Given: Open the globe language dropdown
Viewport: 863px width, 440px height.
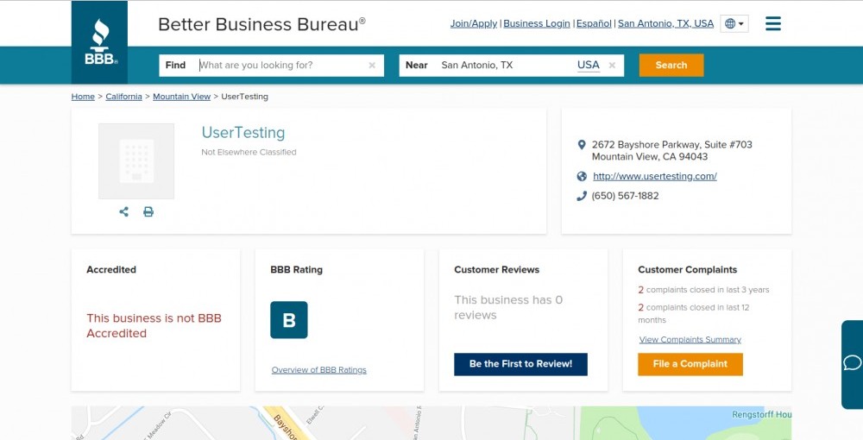Looking at the screenshot, I should point(734,23).
